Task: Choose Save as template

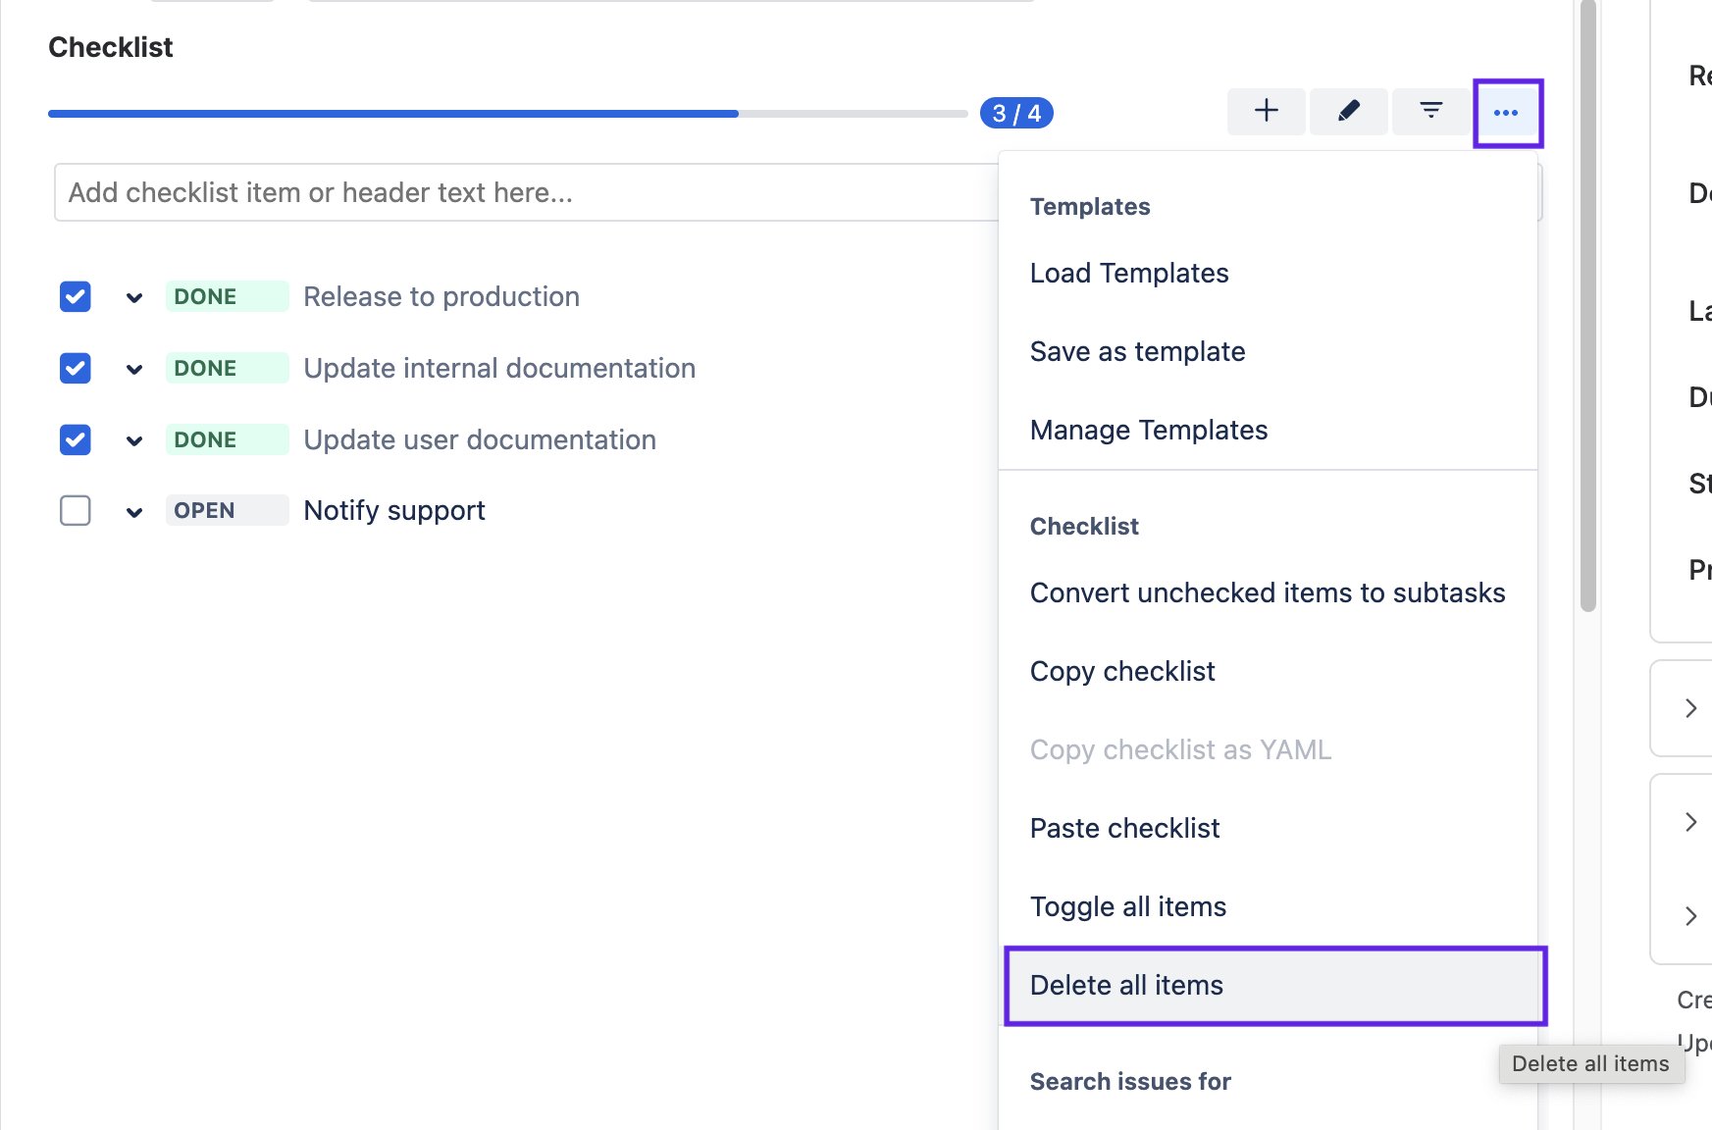Action: pos(1137,350)
